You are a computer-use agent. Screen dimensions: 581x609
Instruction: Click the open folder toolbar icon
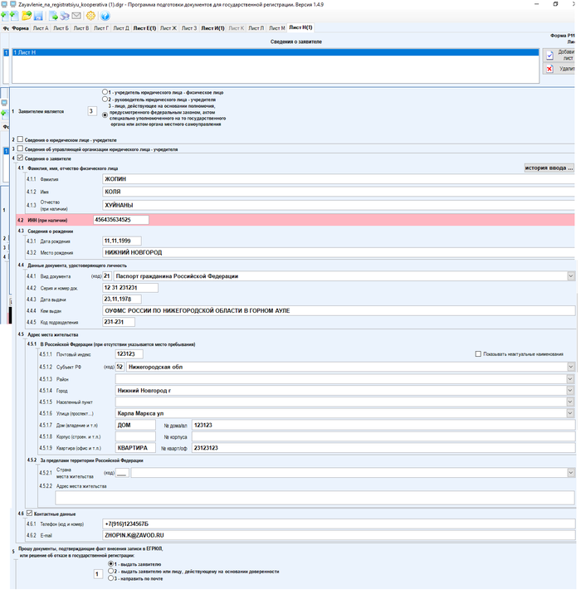(x=27, y=16)
